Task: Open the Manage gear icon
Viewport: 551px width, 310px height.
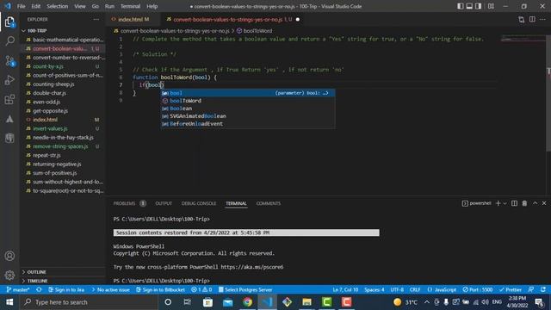Action: coord(9,275)
